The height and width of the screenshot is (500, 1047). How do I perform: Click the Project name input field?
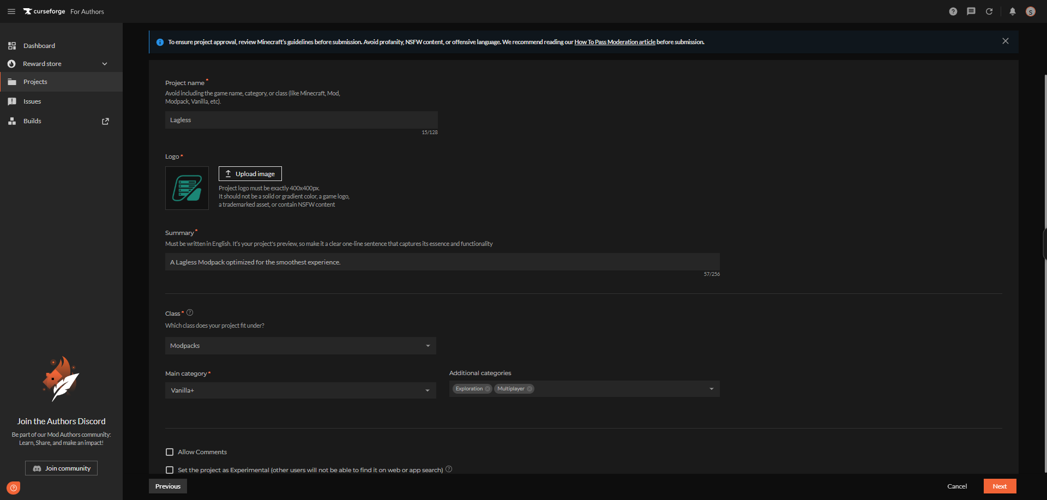click(301, 120)
